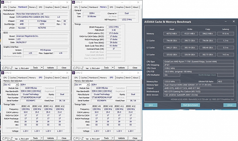Click DRAM:FSB Ratio value 40:3

[225, 82]
